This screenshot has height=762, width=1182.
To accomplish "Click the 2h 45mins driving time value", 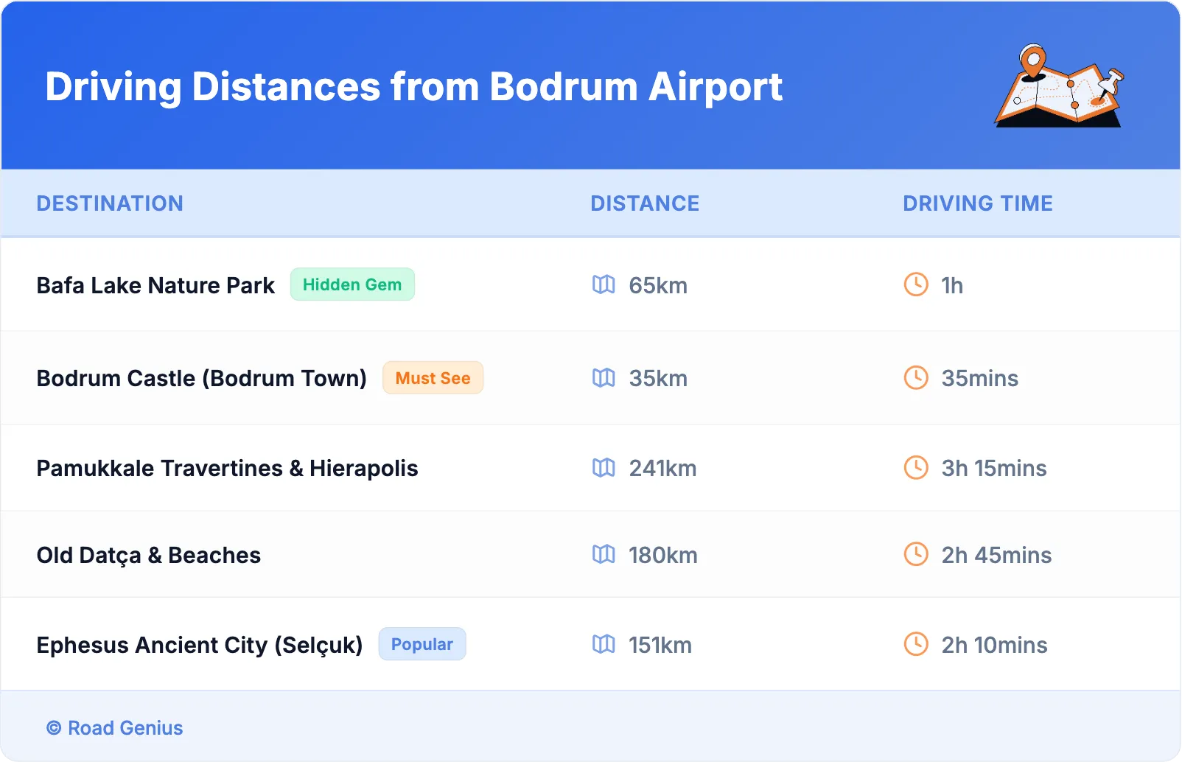I will tap(996, 555).
